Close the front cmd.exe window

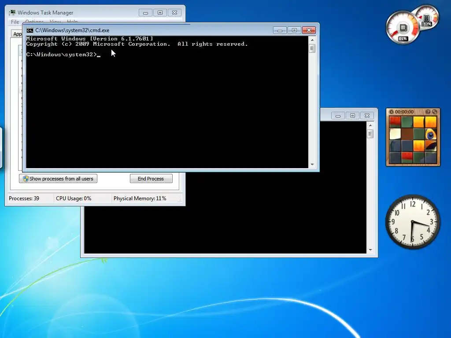click(x=309, y=30)
